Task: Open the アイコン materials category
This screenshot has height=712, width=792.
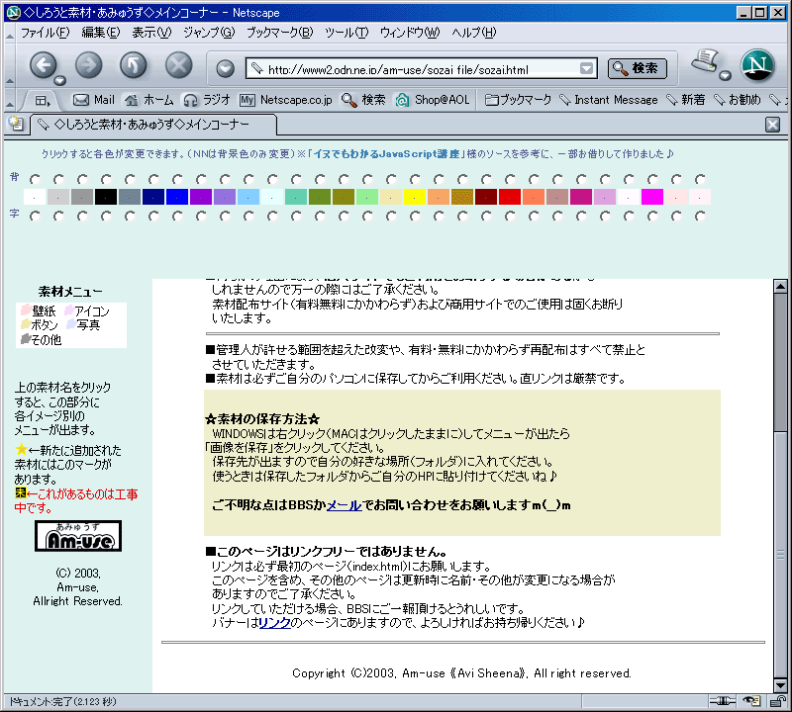Action: coord(87,311)
